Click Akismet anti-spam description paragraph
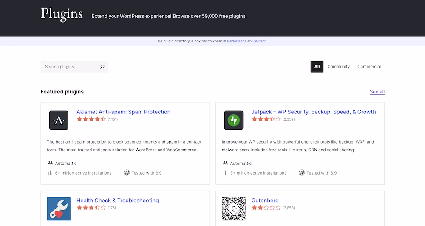 (124, 146)
